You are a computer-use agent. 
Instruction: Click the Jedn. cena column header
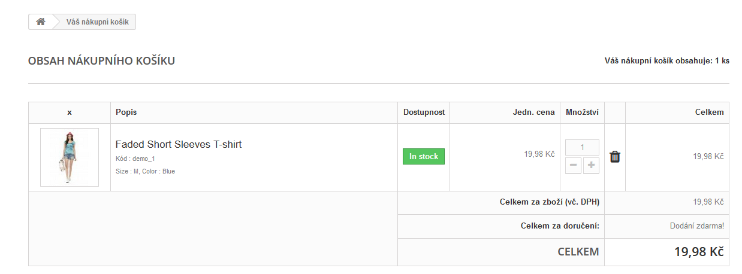tap(533, 112)
